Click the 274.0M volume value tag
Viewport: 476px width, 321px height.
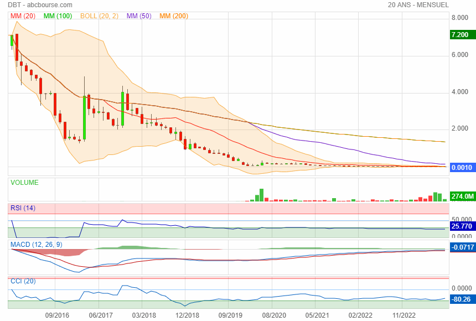point(462,196)
